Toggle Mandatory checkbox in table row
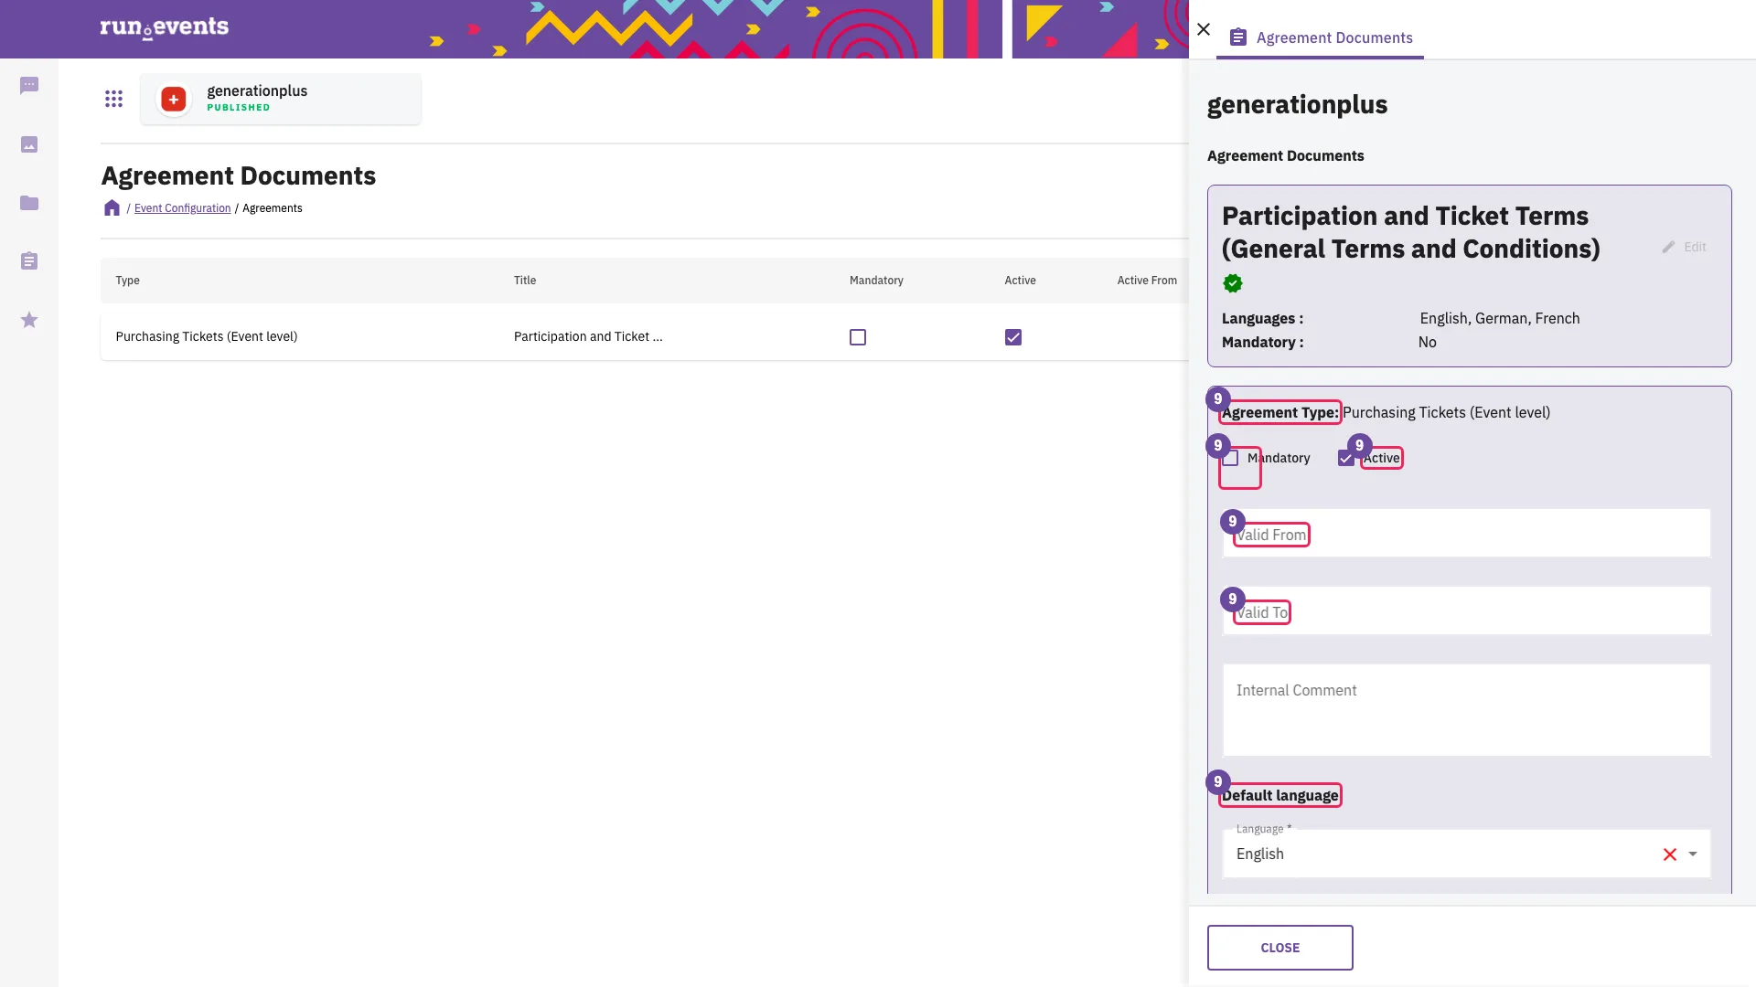 (858, 337)
